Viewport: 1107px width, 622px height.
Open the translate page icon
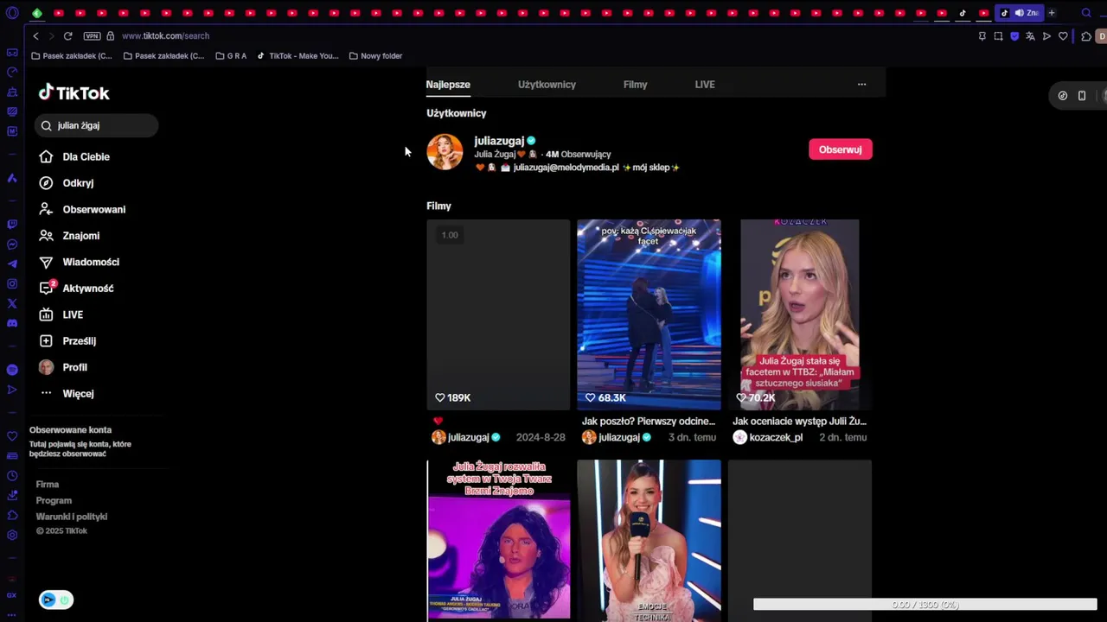click(1030, 36)
